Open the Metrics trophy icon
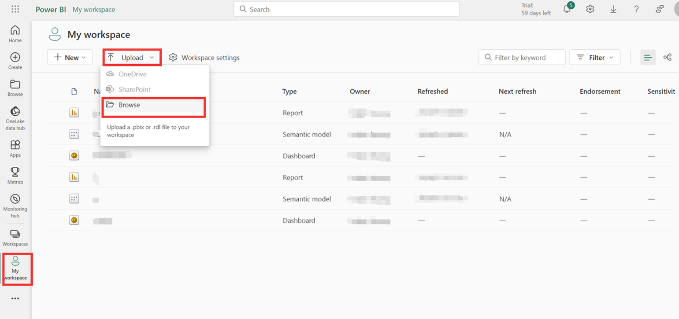 pos(15,176)
